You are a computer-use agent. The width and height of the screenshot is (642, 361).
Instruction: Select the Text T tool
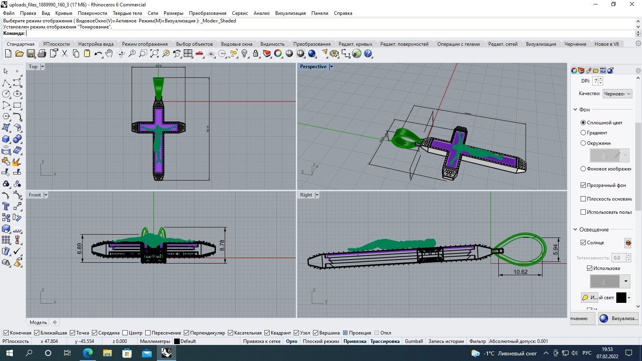(x=6, y=206)
